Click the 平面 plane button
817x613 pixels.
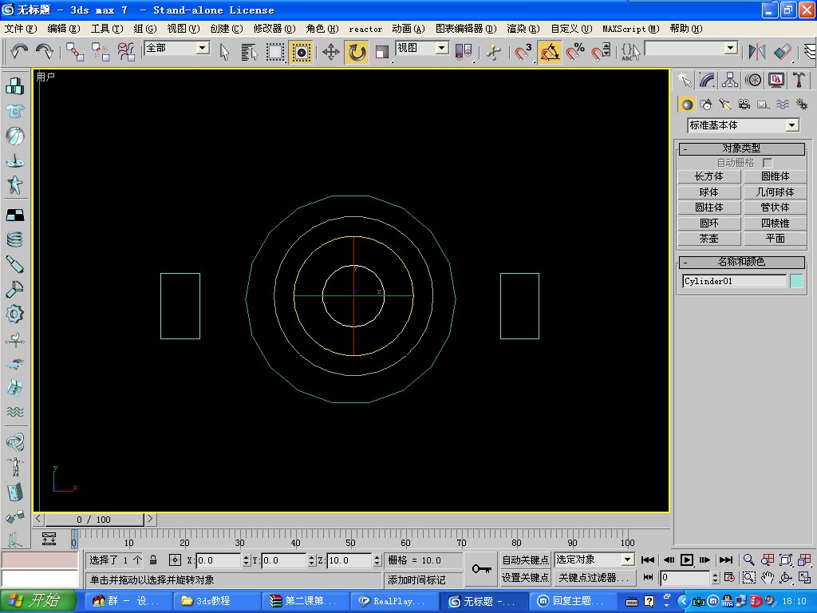[x=775, y=239]
